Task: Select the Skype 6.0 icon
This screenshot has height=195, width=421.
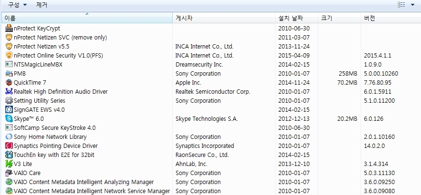Action: coord(9,119)
